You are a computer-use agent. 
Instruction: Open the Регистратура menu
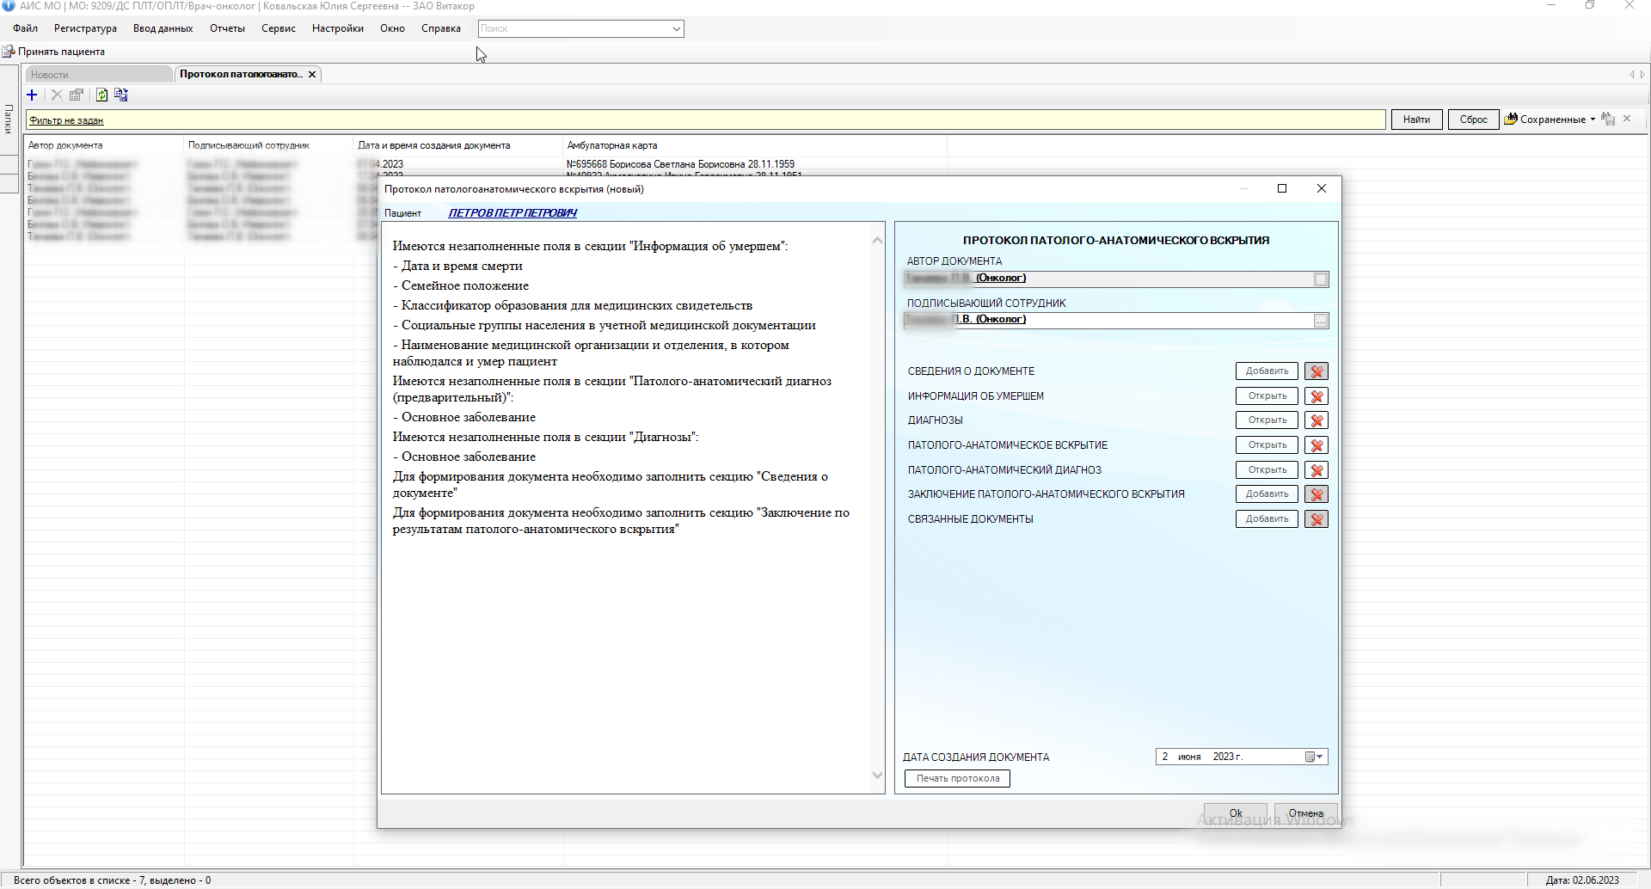coord(85,28)
